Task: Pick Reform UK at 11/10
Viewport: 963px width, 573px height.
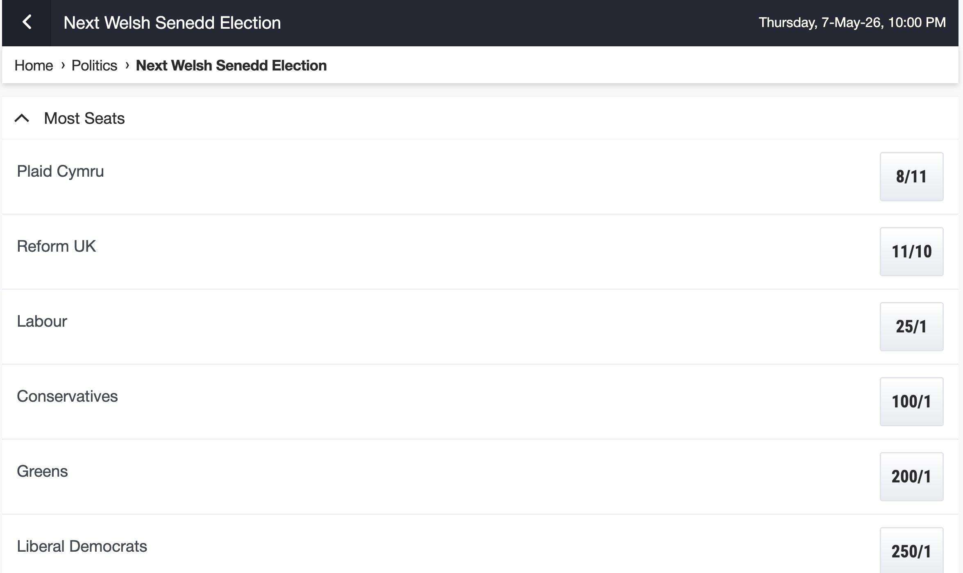Action: [911, 252]
